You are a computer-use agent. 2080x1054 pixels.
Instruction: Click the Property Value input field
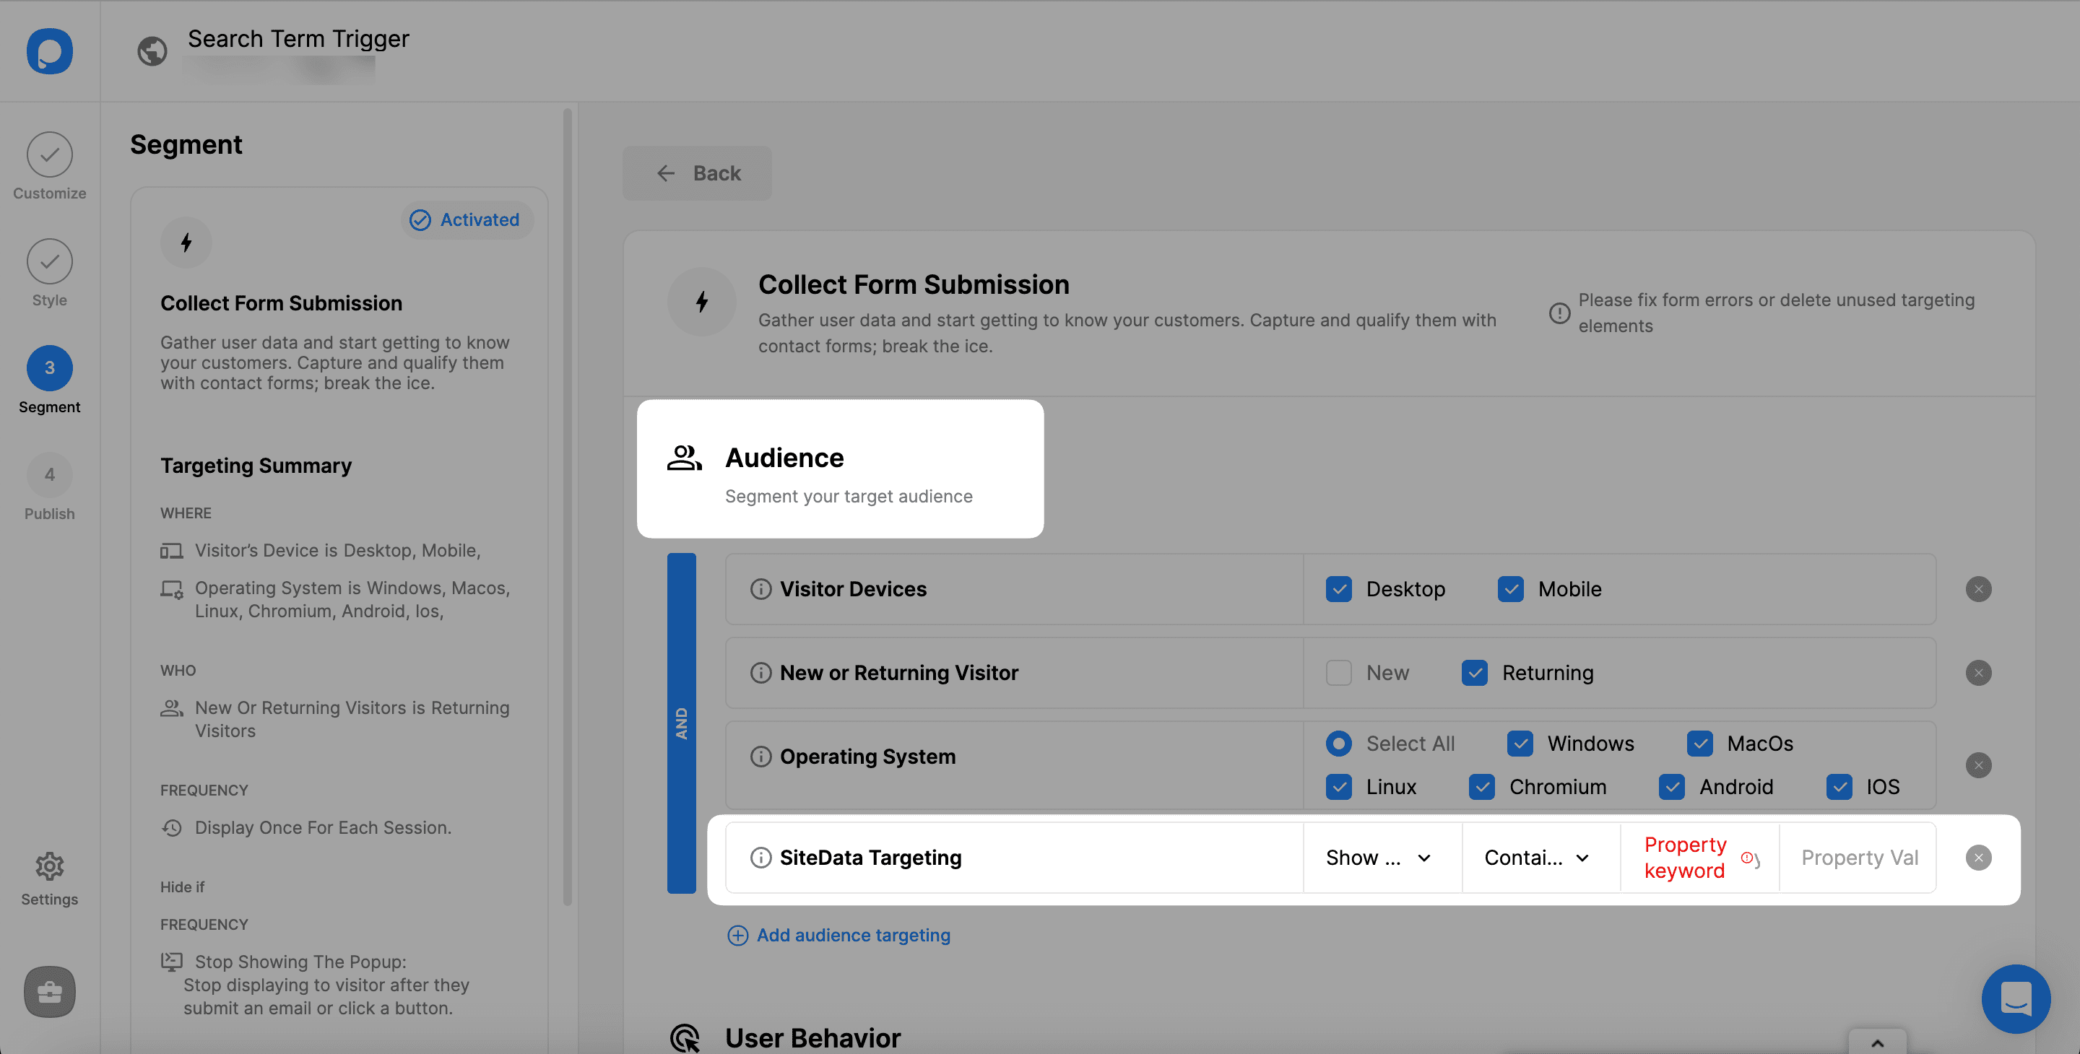1858,856
